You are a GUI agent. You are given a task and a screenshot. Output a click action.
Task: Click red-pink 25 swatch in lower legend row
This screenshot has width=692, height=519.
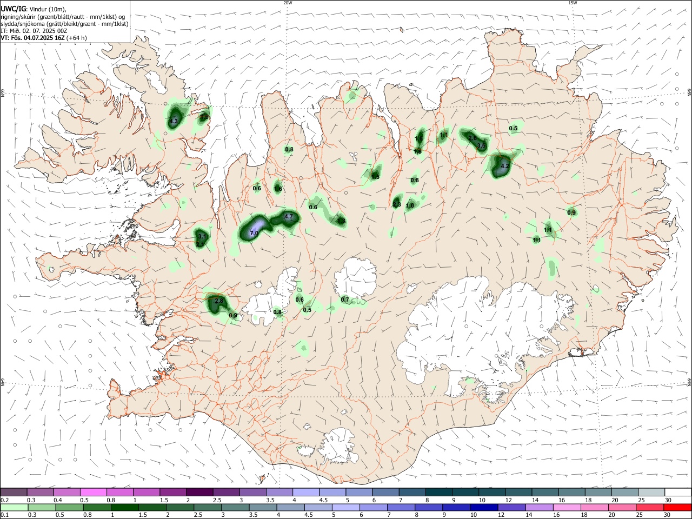pyautogui.click(x=650, y=508)
